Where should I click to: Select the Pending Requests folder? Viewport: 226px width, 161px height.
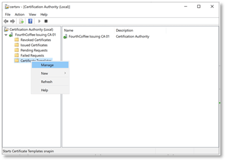click(33, 50)
